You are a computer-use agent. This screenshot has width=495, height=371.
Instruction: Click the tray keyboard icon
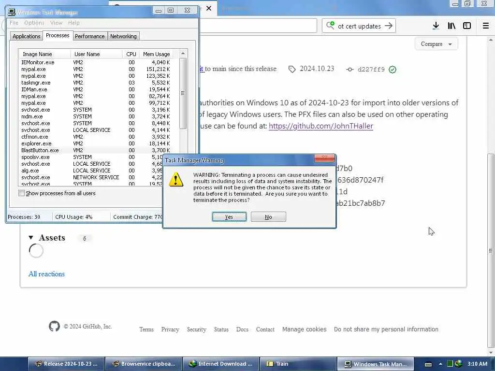tap(428, 364)
